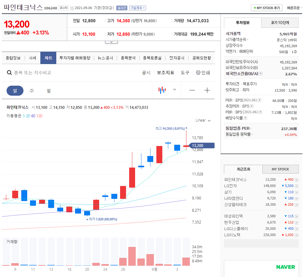Click help icon next to 외국인소진율(B/A)
Screen dimensions: 304x277
(261, 74)
